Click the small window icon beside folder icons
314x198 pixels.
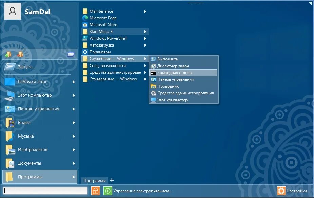click(x=71, y=54)
